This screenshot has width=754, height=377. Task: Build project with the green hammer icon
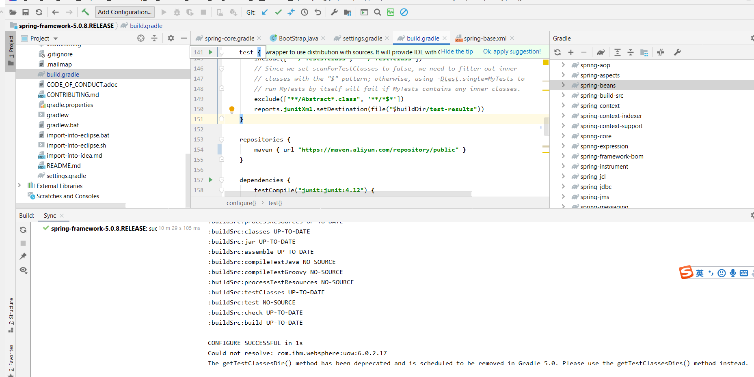[85, 12]
